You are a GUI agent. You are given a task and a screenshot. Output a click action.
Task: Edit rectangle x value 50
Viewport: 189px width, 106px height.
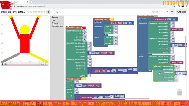[x=85, y=31]
